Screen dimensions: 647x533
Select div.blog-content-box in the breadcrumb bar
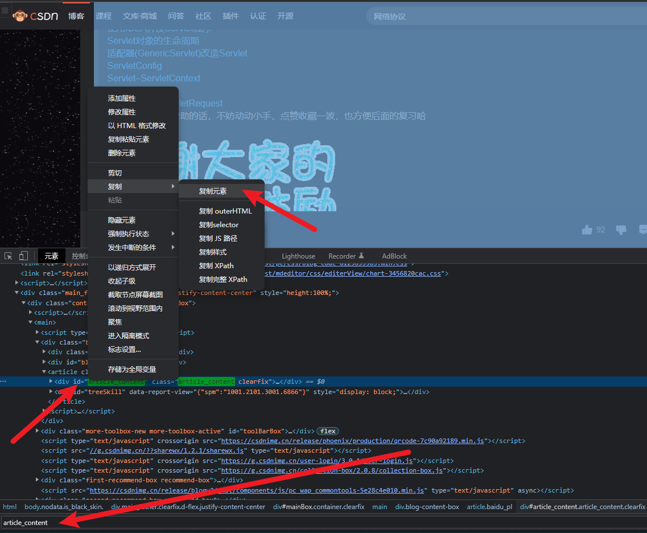[x=427, y=507]
